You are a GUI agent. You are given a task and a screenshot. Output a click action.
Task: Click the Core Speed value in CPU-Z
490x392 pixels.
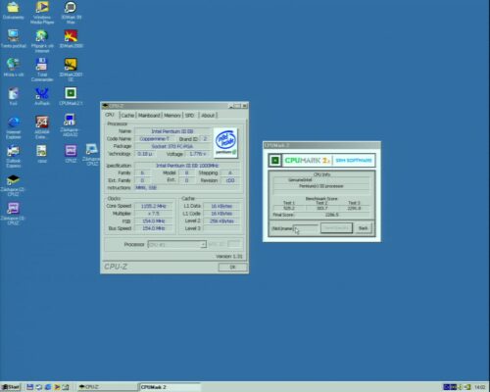(x=154, y=206)
